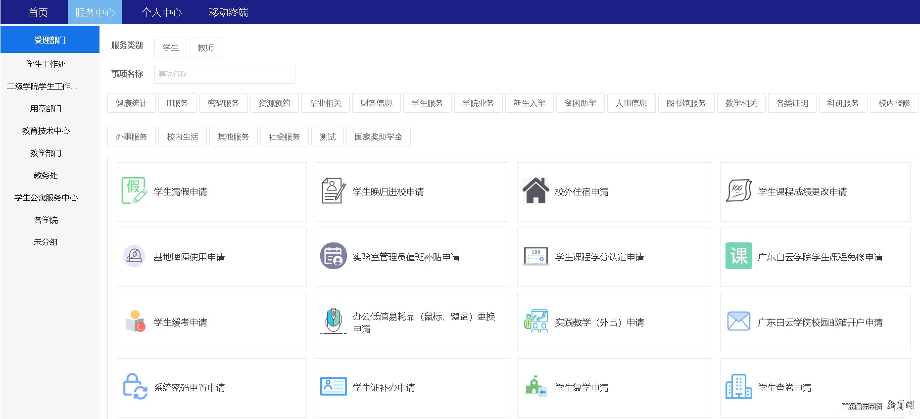Click the padlock password reset icon
The image size is (920, 419).
(135, 386)
